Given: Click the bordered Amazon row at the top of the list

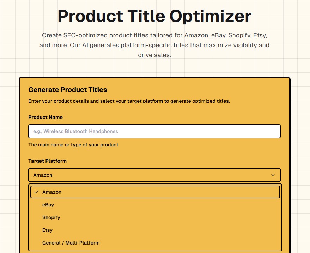Looking at the screenshot, I should [154, 192].
